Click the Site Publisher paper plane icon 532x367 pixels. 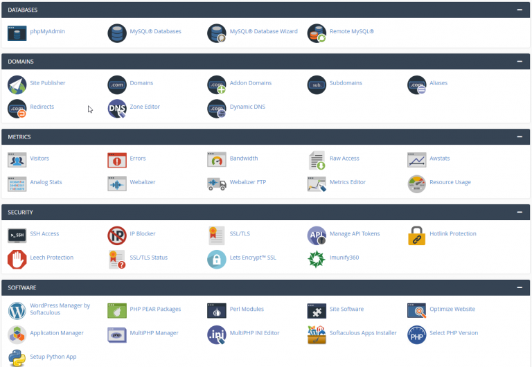(x=17, y=84)
